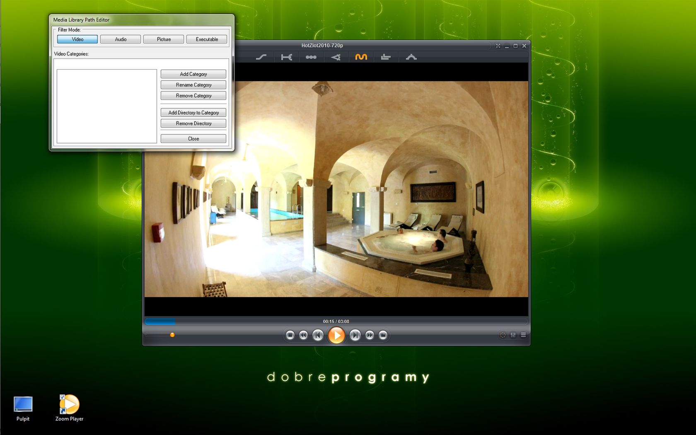696x435 pixels.
Task: Click the three-dots chain icon in Zoom Player's top bar
Action: click(x=311, y=57)
